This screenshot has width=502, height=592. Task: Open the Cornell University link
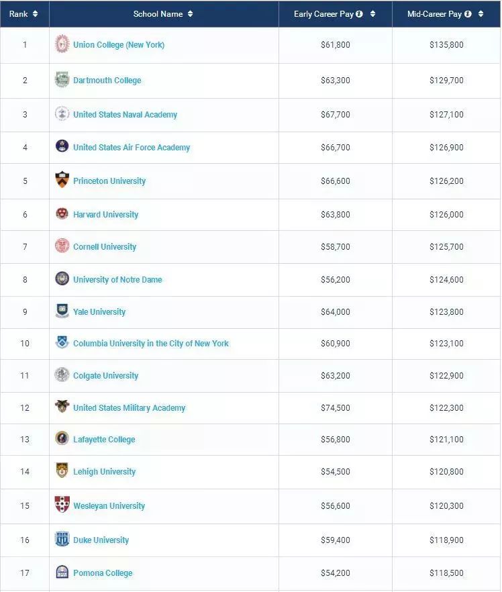[x=105, y=247]
